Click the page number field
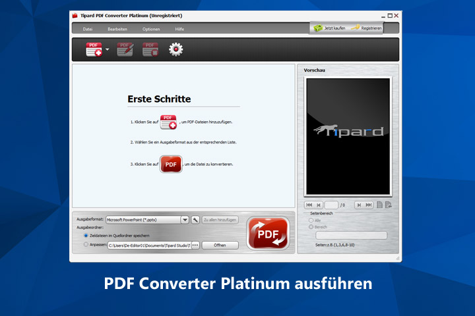Image resolution: width=475 pixels, height=316 pixels. [x=331, y=205]
